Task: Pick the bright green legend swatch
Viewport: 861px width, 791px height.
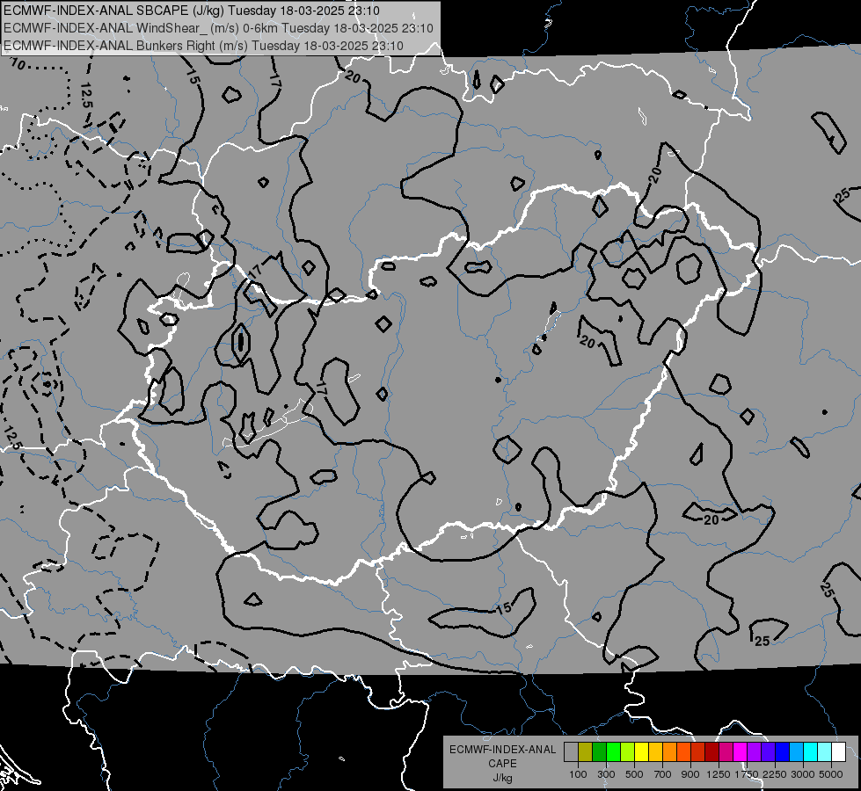Action: tap(613, 751)
